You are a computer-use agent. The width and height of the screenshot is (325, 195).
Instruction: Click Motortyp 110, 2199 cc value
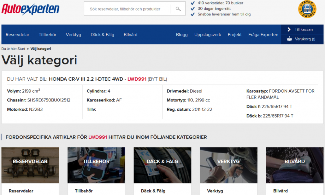click(x=198, y=100)
